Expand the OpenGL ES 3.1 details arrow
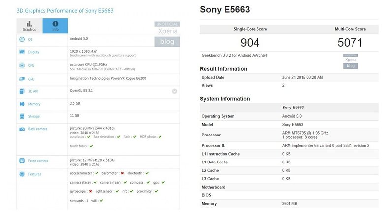 point(174,91)
